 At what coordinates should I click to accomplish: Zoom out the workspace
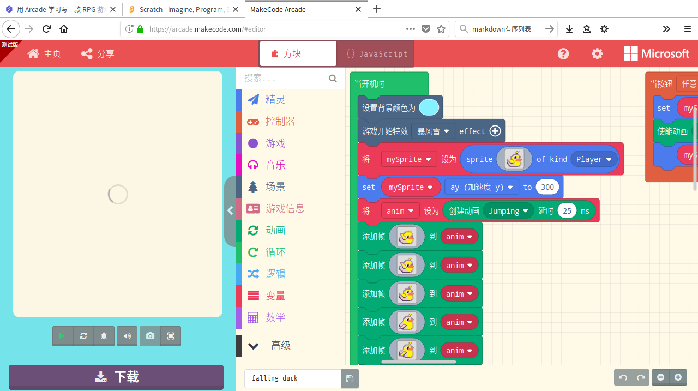[x=661, y=377]
